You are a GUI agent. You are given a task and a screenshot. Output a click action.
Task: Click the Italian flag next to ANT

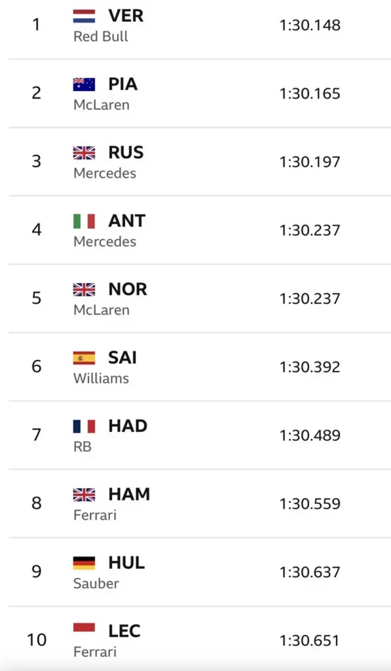(84, 221)
